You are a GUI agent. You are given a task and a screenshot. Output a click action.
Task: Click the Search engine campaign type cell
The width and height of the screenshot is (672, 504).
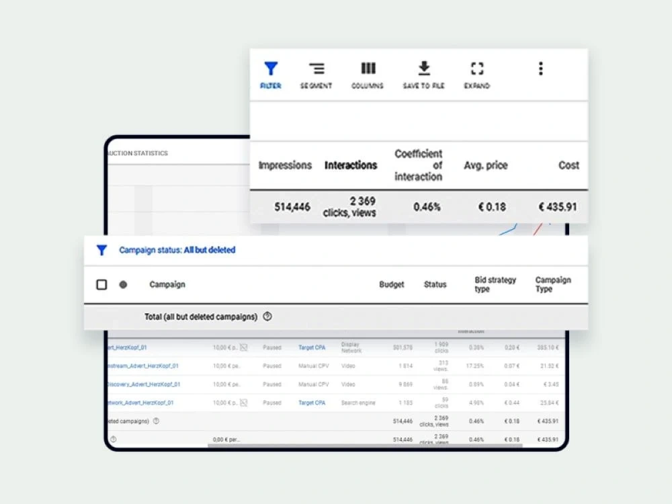(358, 403)
